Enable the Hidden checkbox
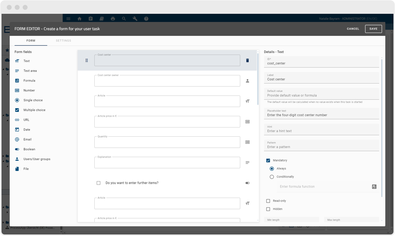The height and width of the screenshot is (236, 395). click(x=268, y=209)
